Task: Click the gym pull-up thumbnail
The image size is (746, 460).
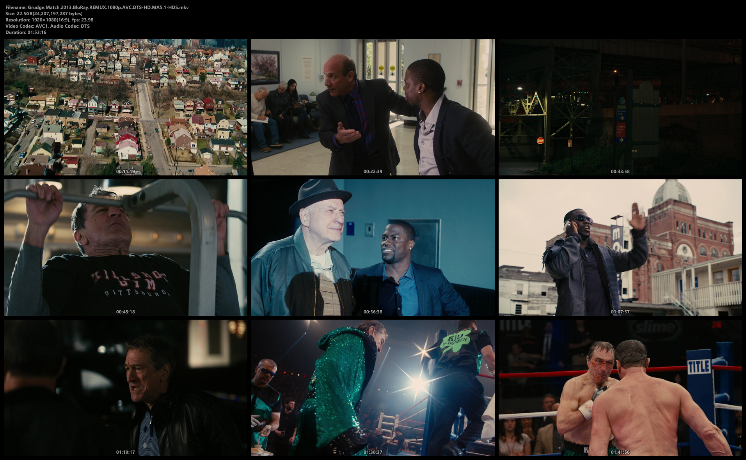Action: pyautogui.click(x=125, y=247)
